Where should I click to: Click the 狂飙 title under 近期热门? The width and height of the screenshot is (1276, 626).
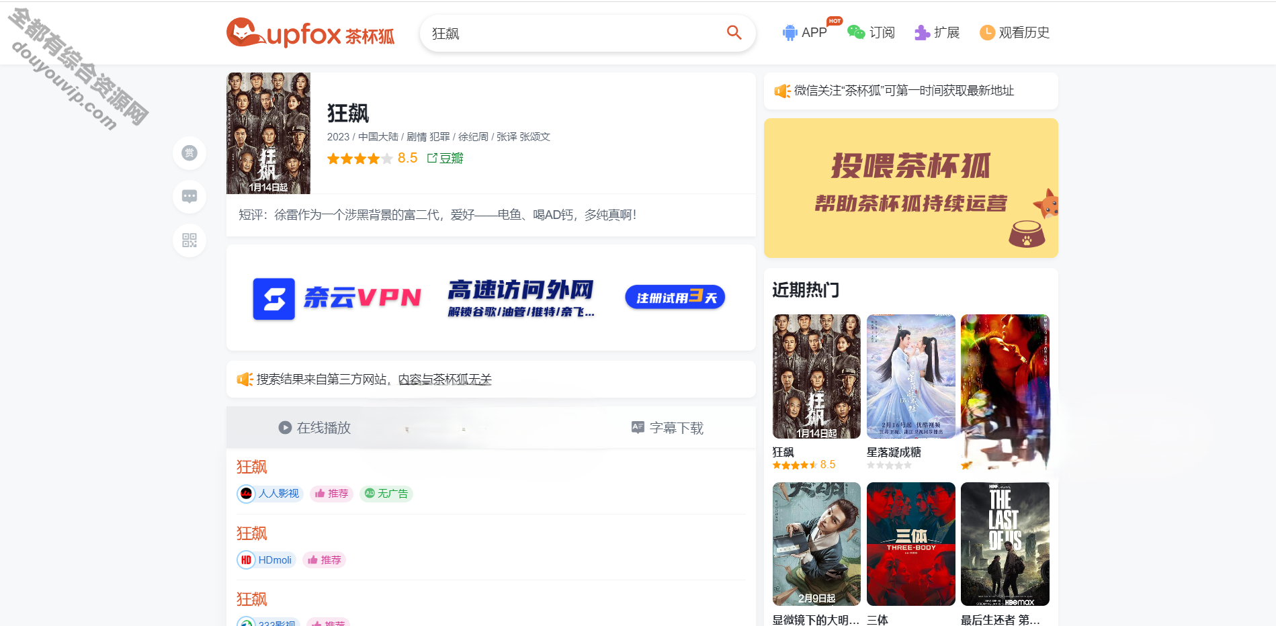pos(783,452)
